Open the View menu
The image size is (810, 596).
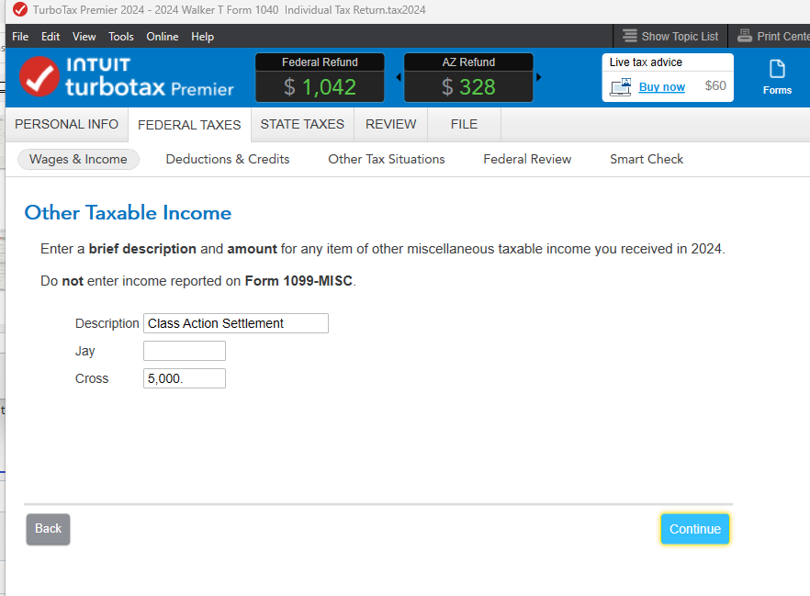pos(84,37)
